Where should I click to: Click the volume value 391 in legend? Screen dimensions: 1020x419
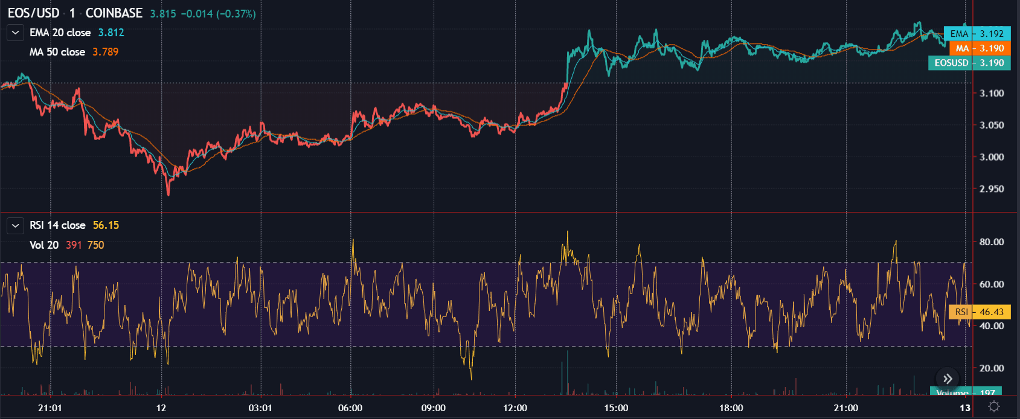74,245
